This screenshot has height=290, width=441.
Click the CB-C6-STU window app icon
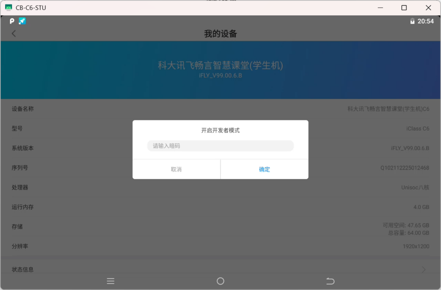tap(9, 8)
